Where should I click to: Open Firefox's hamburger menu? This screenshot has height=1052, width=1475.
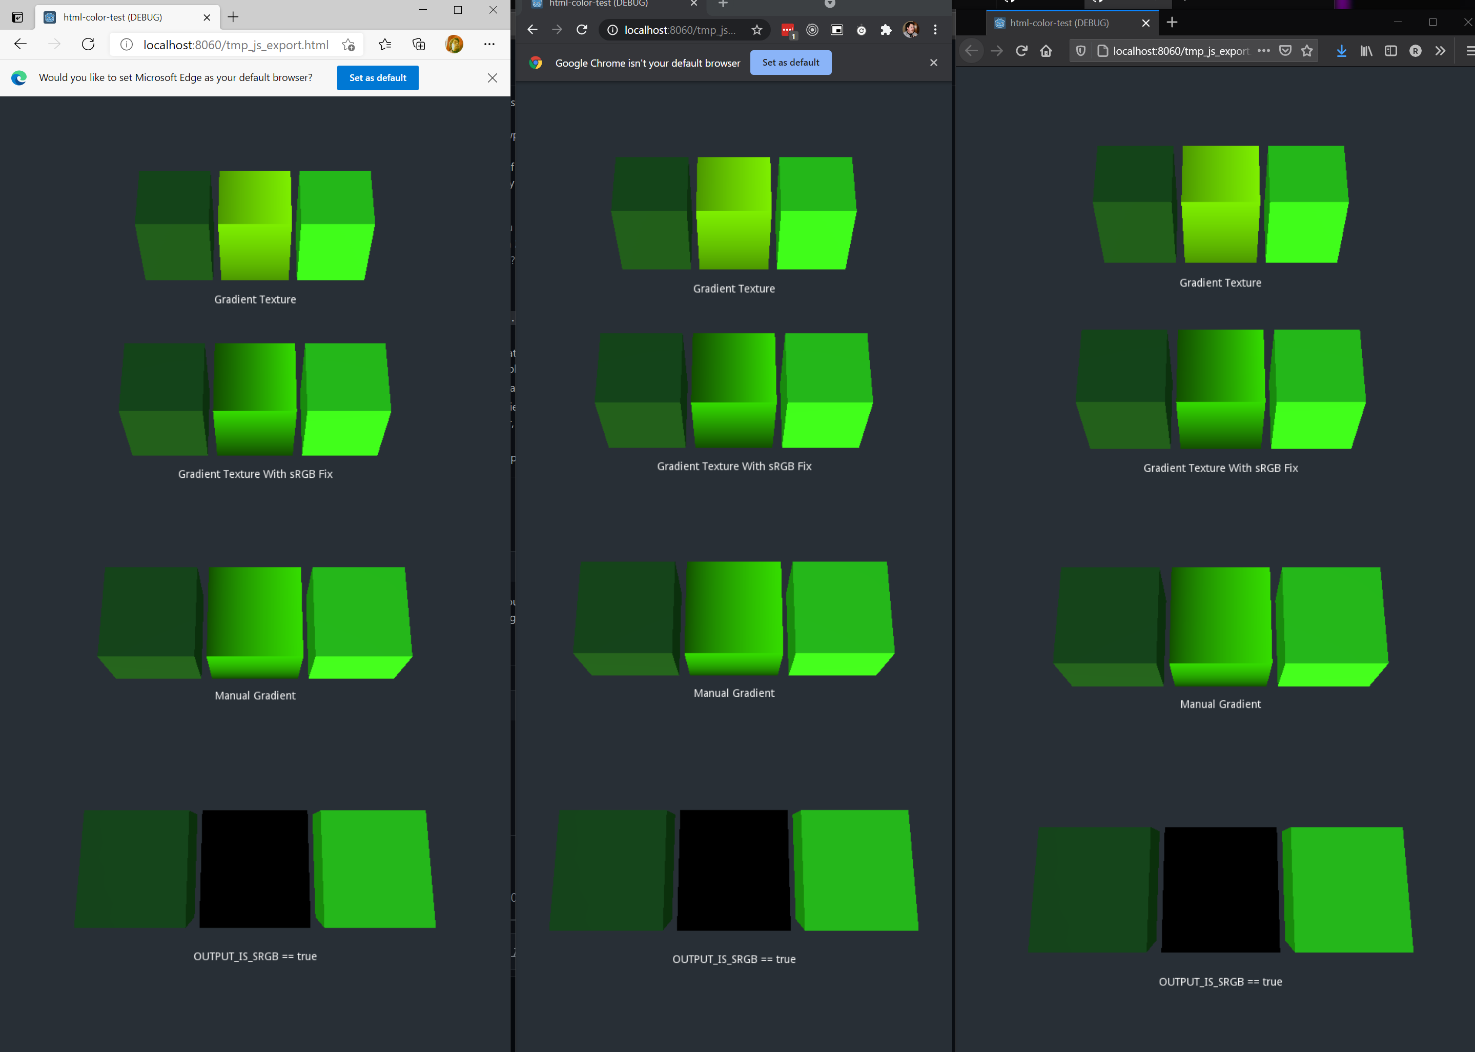[1469, 51]
